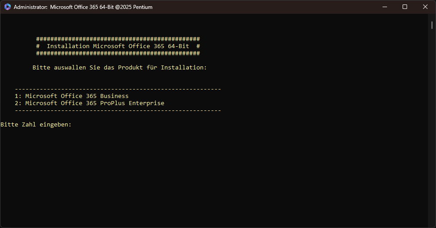Minimize the Administrator console window
436x228 pixels.
point(384,7)
